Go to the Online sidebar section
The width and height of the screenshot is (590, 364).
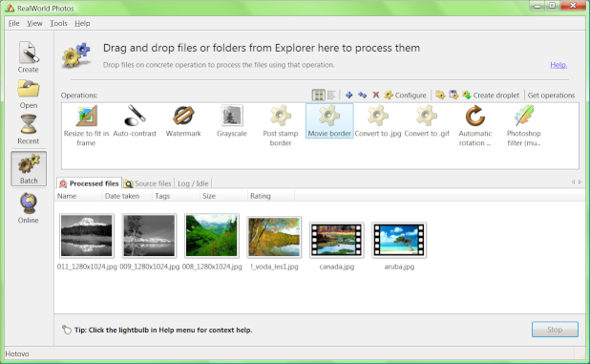(x=29, y=208)
